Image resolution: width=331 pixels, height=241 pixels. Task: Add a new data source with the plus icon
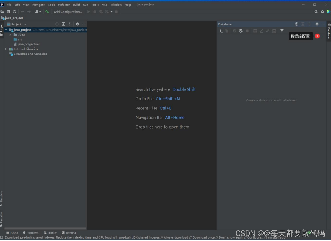(x=220, y=31)
